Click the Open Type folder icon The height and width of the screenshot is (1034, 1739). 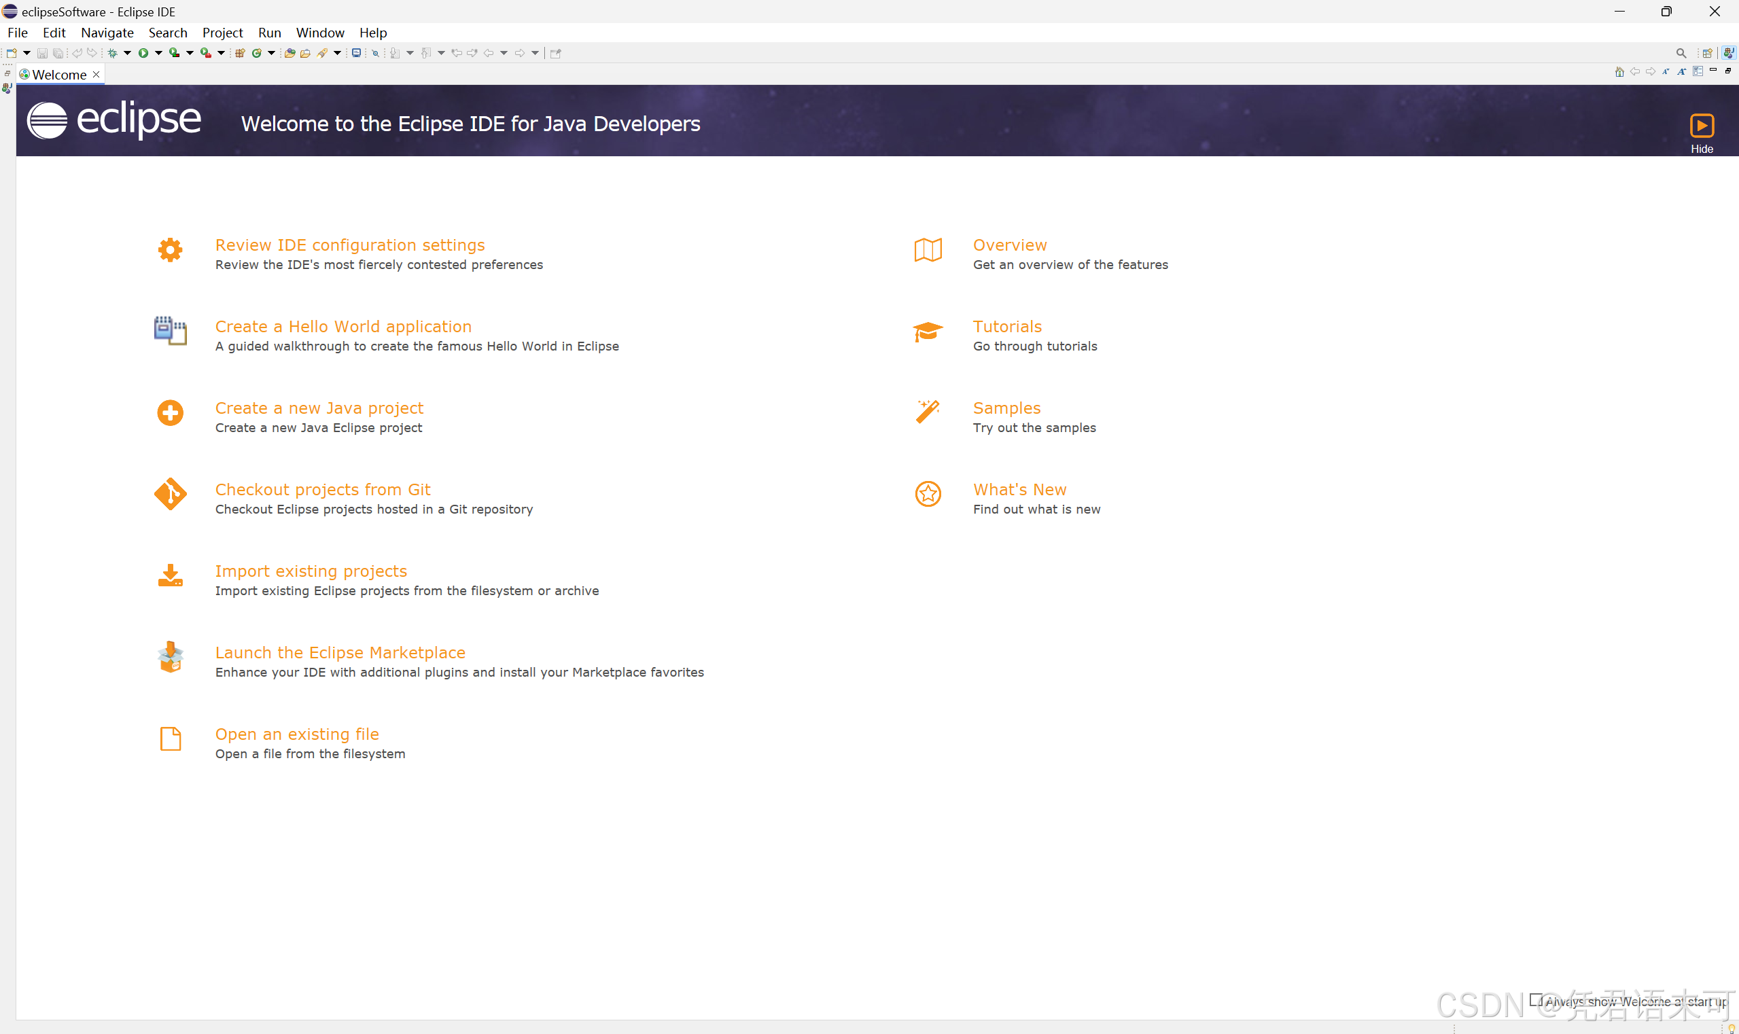pos(290,53)
